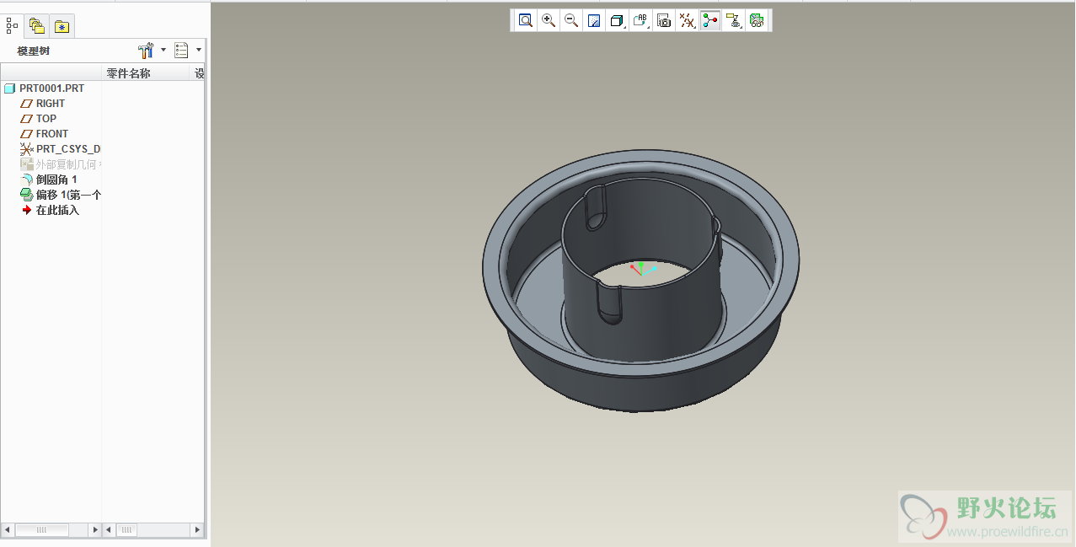Select the TOP datum plane

pyautogui.click(x=39, y=119)
